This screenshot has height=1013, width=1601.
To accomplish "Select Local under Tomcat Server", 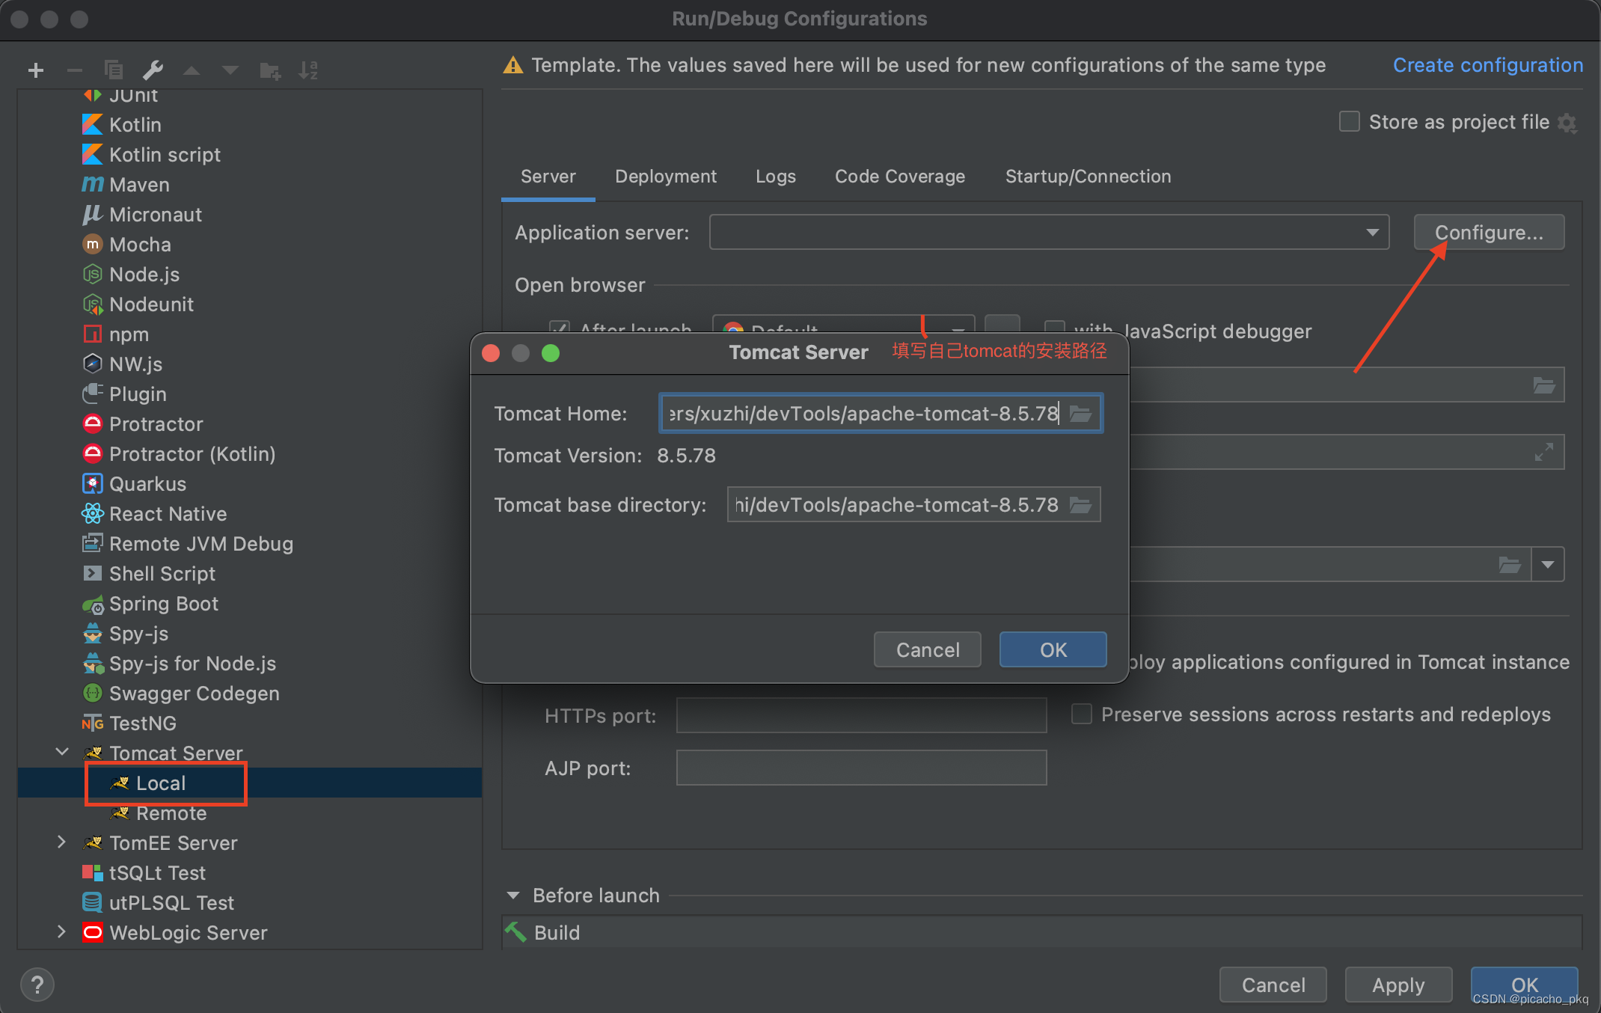I will click(x=160, y=783).
